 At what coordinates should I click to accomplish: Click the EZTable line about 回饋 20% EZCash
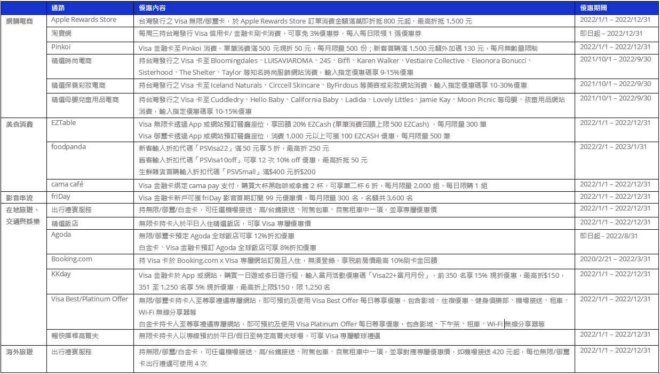[313, 124]
